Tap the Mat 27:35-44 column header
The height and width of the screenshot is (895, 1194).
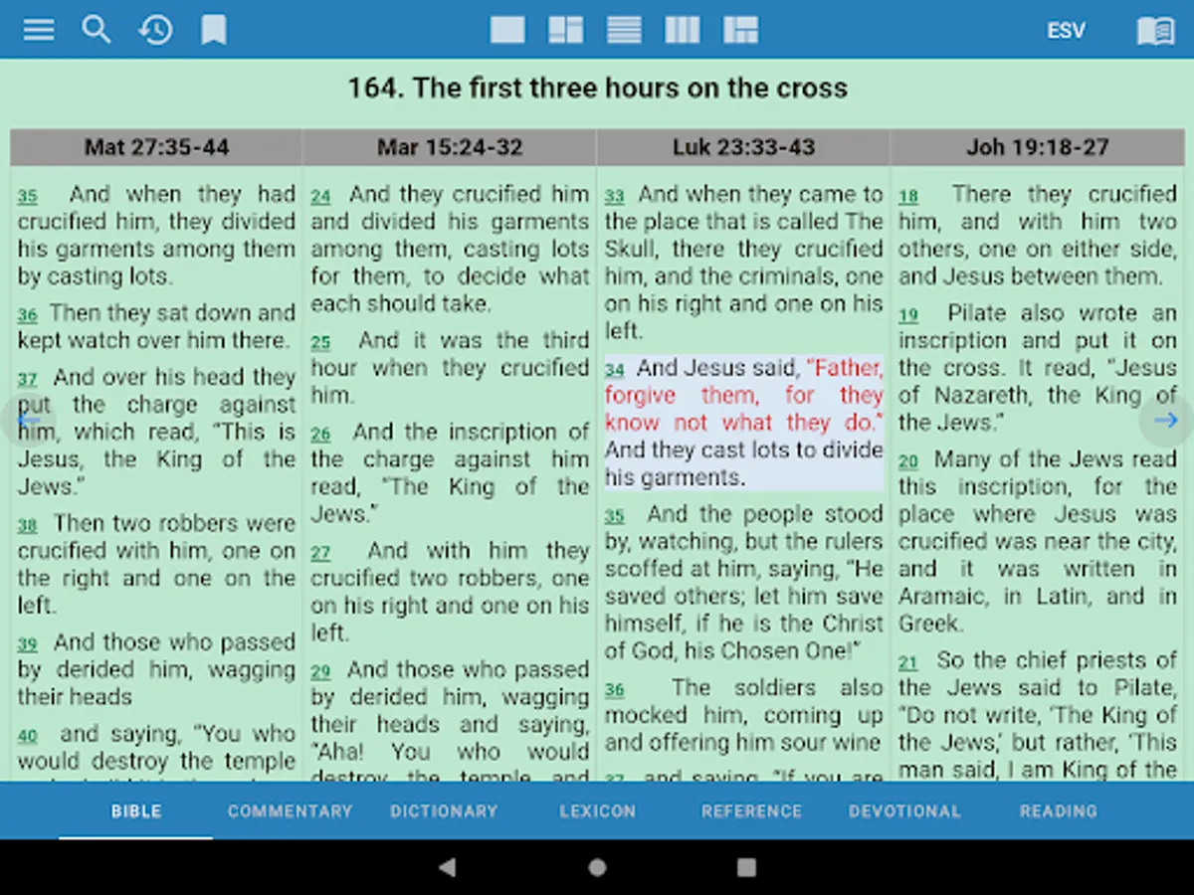pos(156,147)
